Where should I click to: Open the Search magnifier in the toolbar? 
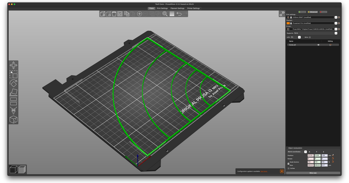[165, 14]
